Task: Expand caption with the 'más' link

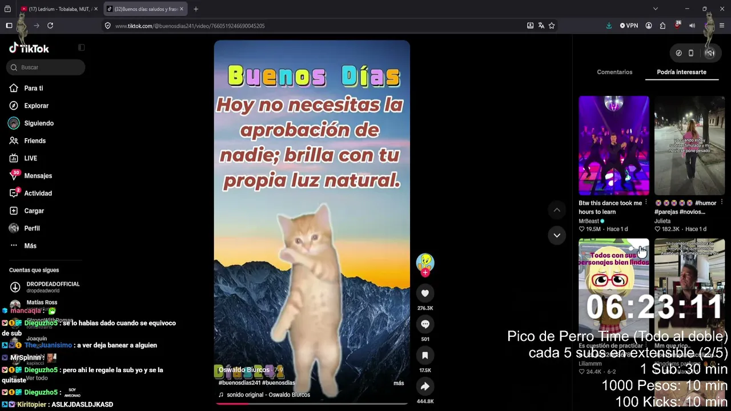Action: click(399, 383)
